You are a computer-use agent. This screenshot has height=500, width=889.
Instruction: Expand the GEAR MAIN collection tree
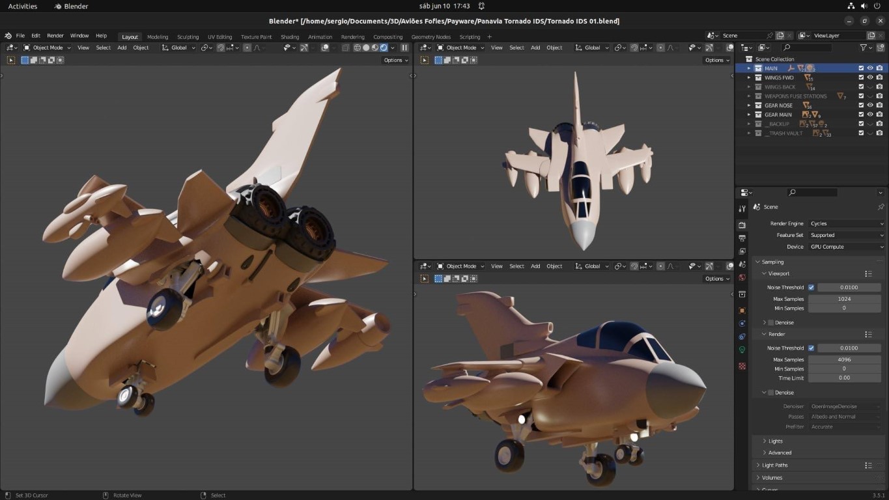[x=749, y=115]
